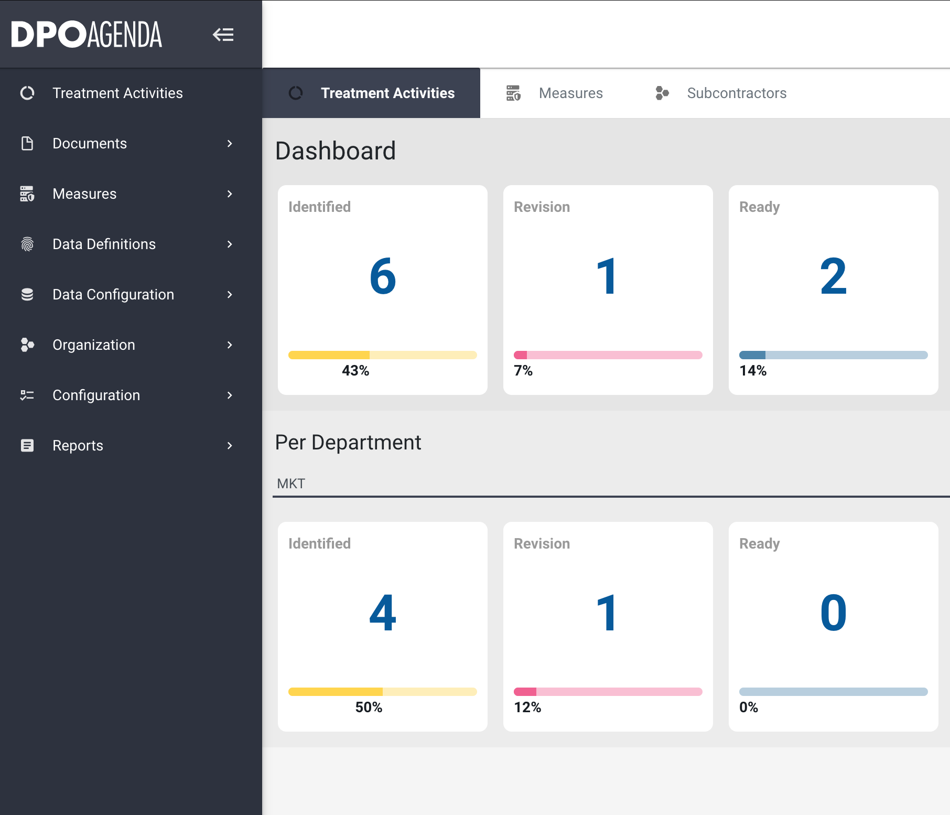Select the Subcontractors icon in top bar
Viewport: 950px width, 815px height.
[x=662, y=93]
